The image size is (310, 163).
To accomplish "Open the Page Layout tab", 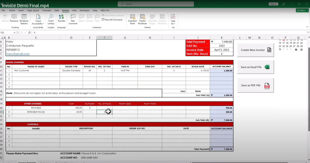I will (x=33, y=11).
